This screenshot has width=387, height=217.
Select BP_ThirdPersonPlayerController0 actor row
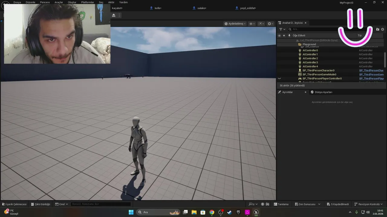331,78
